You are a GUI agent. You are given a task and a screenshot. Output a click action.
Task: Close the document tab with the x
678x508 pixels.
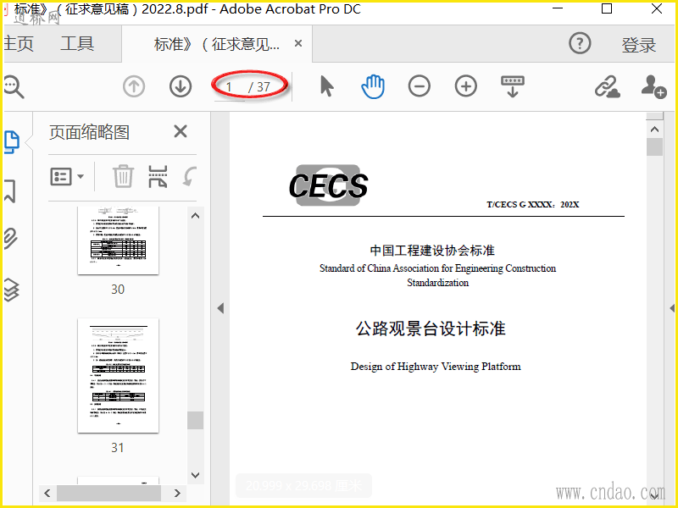[x=298, y=44]
